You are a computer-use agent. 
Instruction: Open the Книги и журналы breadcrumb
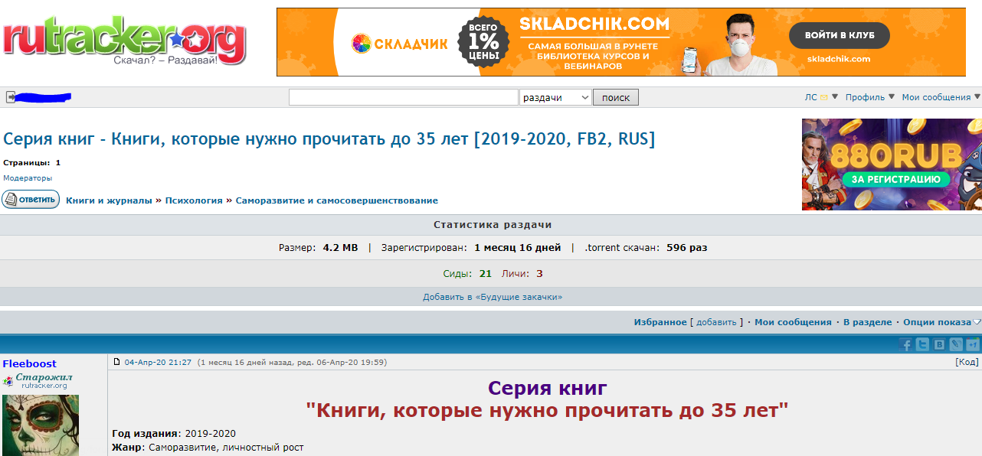pos(109,200)
